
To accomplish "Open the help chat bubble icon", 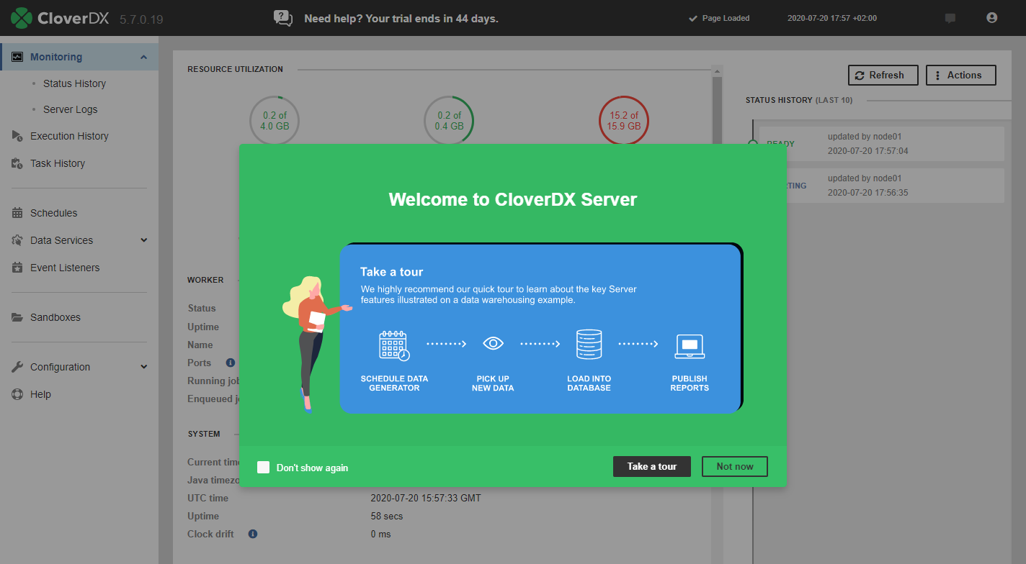I will point(283,18).
